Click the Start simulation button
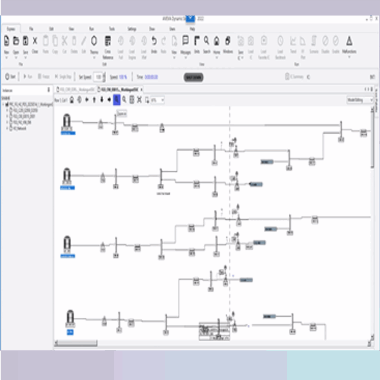Screen dimensions: 380x380 [x=10, y=77]
